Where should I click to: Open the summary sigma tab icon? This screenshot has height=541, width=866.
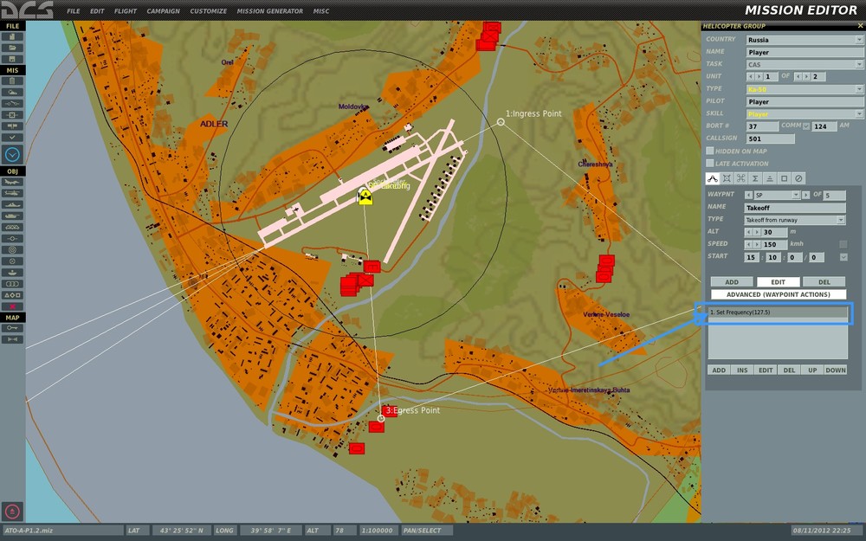coord(755,178)
